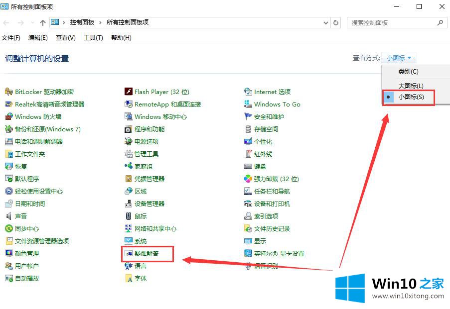
Task: Open the 默认程序 link
Action: click(27, 179)
